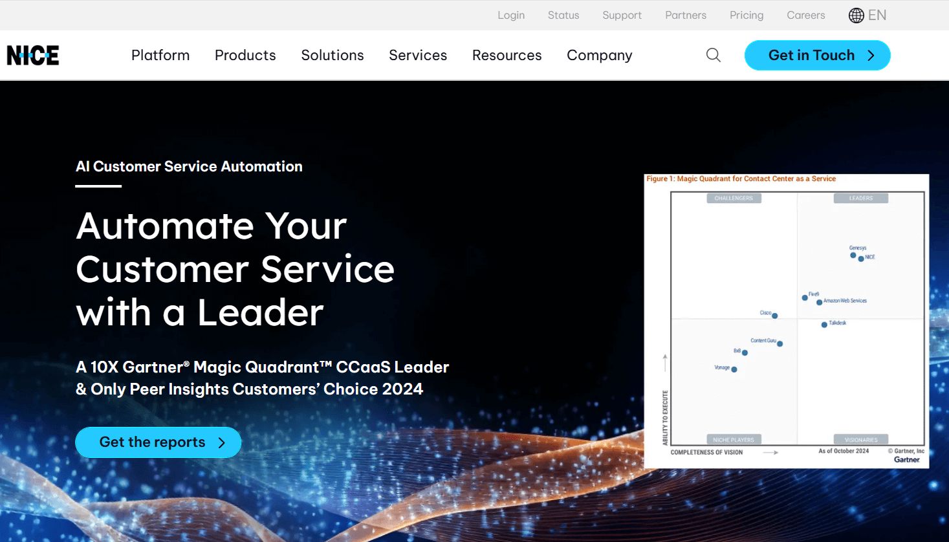
Task: Click the AI Customer Service Automation heading
Action: click(x=189, y=166)
